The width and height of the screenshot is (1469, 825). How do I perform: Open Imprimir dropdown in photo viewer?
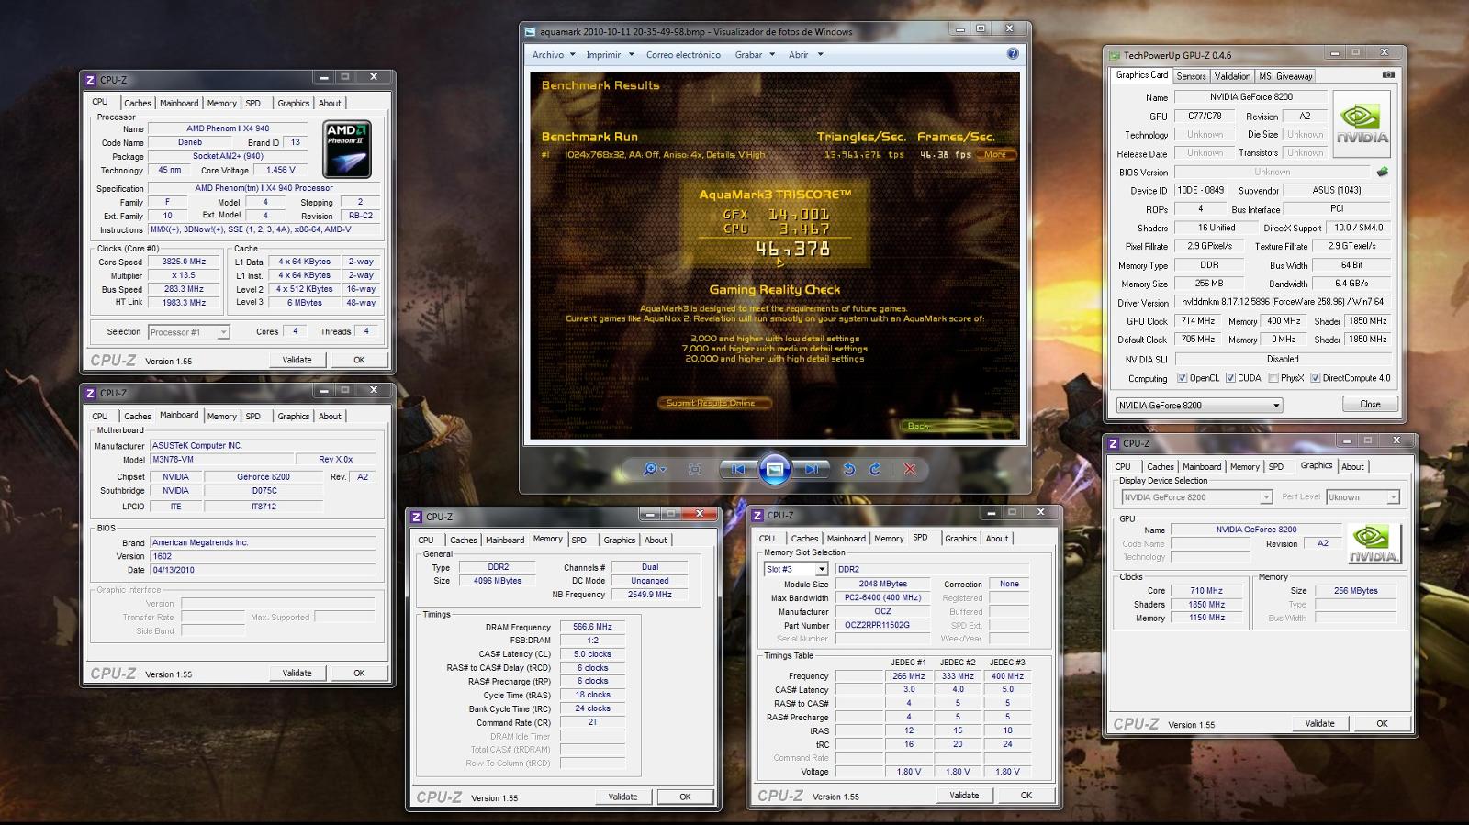608,54
